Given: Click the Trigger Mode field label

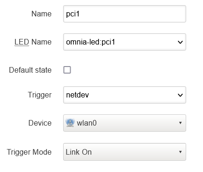Looking at the screenshot, I should click(x=29, y=152).
